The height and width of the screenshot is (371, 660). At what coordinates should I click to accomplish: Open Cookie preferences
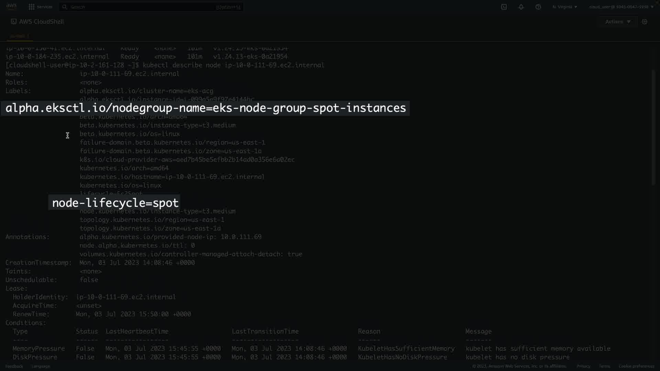pyautogui.click(x=636, y=366)
